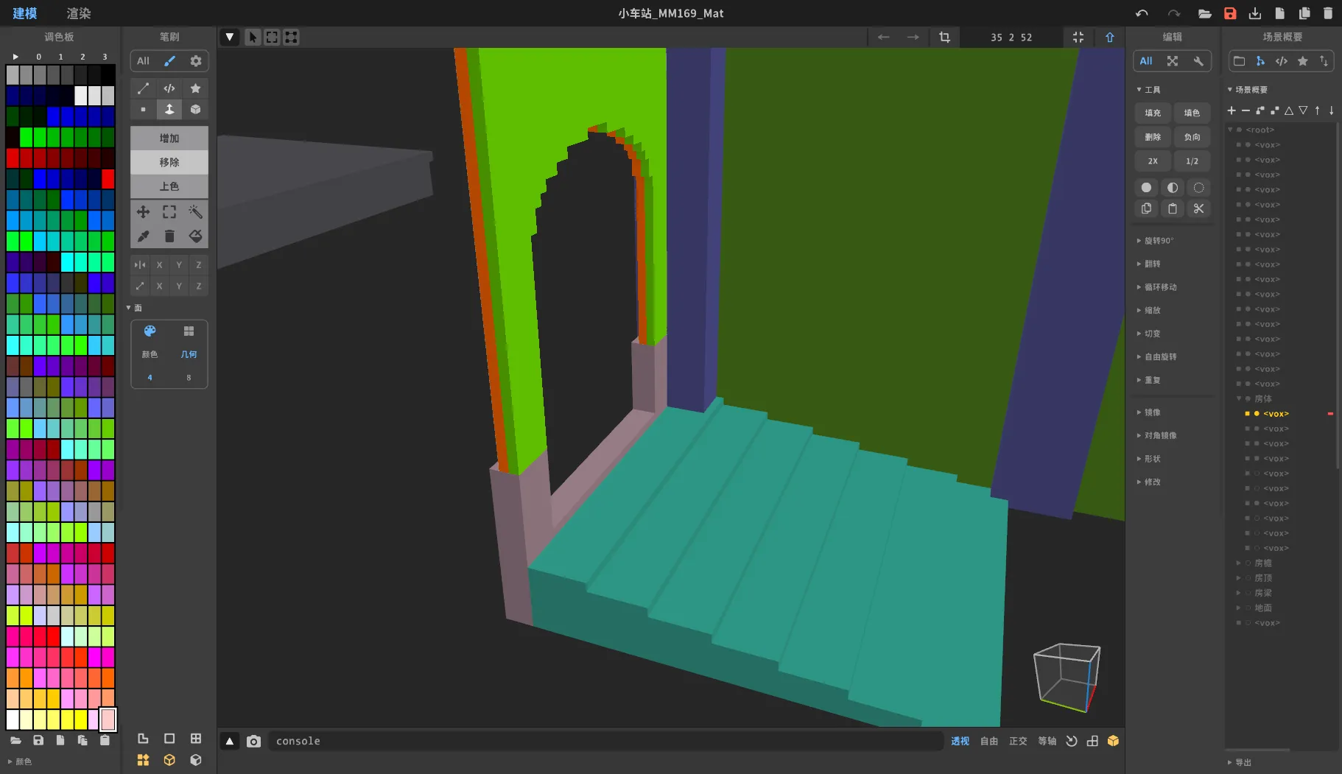This screenshot has height=774, width=1342.
Task: Click the console input field
Action: 604,741
